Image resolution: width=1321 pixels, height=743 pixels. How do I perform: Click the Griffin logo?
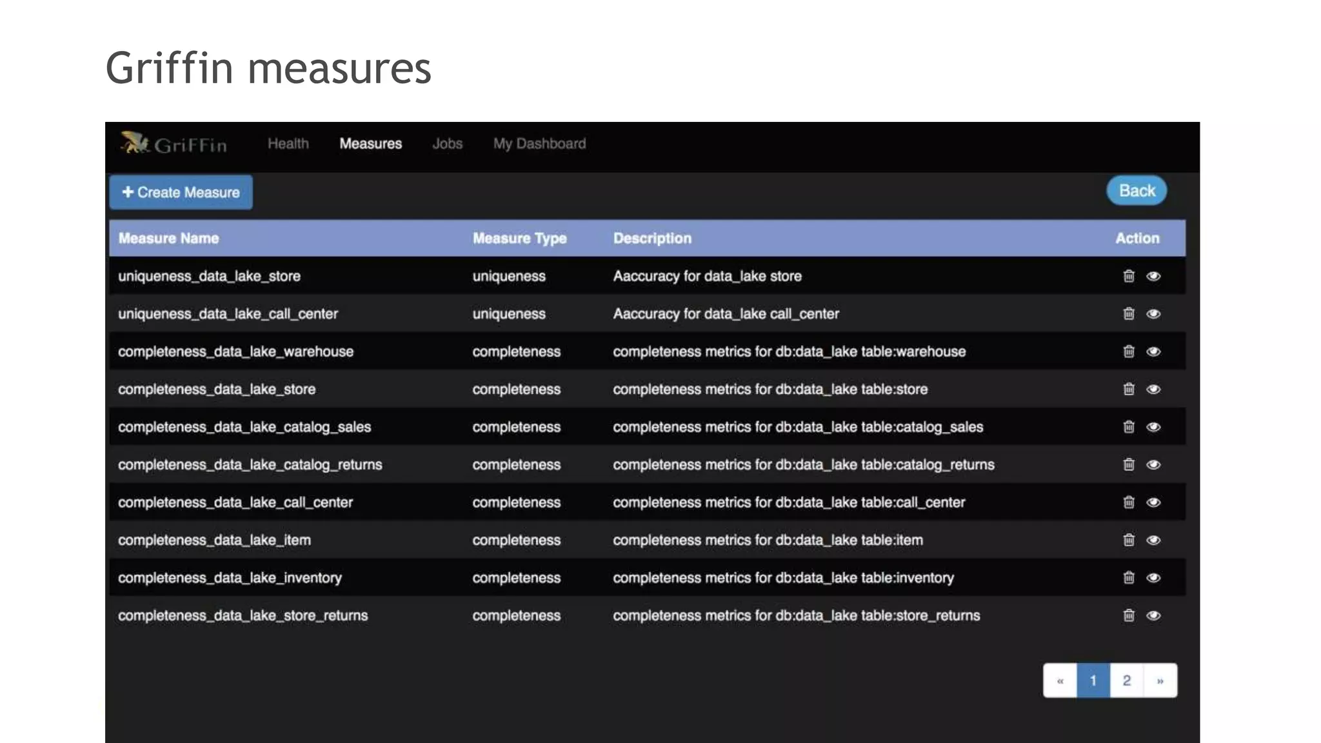(x=174, y=144)
